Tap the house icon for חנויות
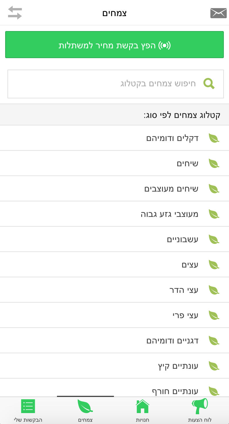Image resolution: width=229 pixels, height=424 pixels. [x=143, y=406]
